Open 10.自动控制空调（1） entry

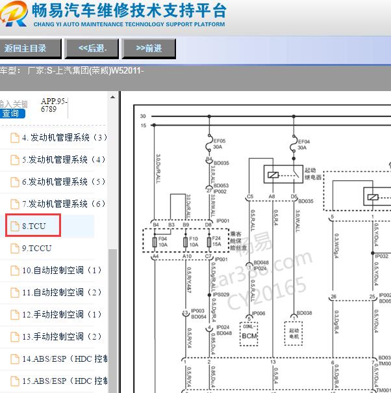coord(62,270)
